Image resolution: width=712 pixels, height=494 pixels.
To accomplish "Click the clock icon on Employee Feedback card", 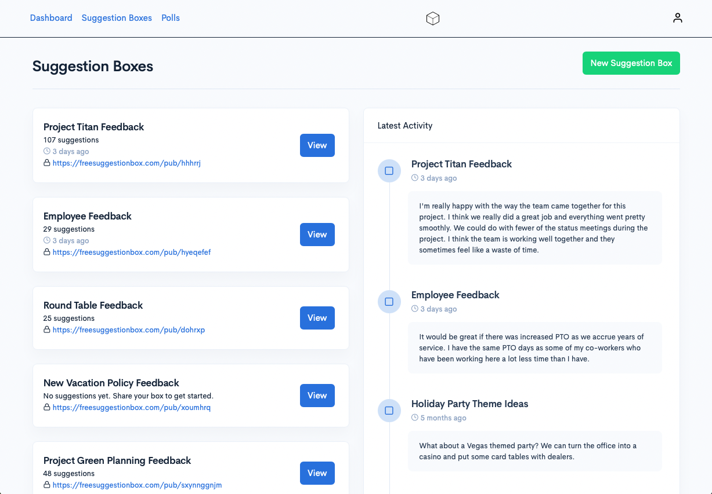I will click(46, 240).
